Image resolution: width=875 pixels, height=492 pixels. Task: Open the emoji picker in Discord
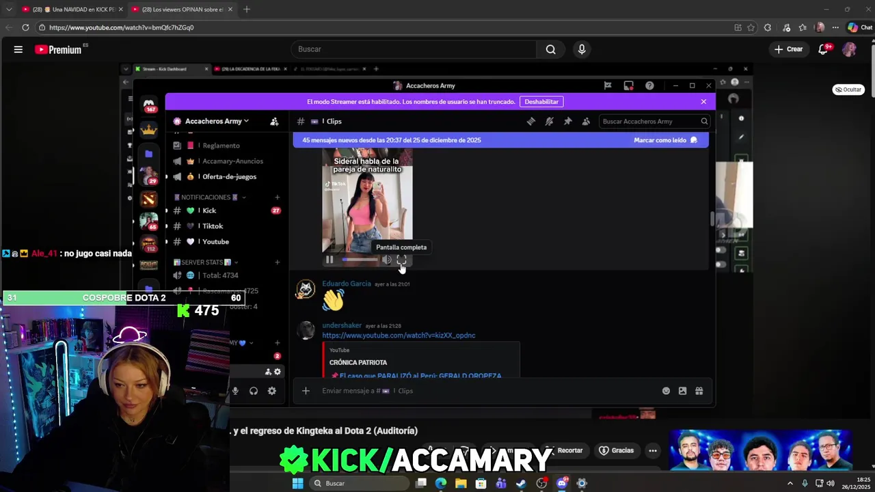[x=666, y=391]
